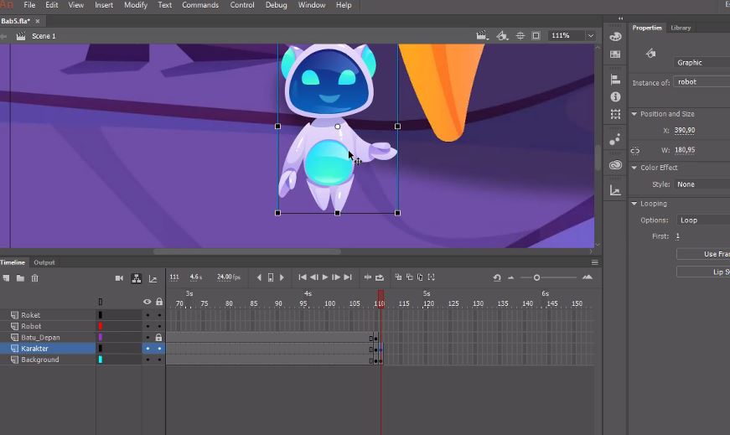Image resolution: width=730 pixels, height=435 pixels.
Task: Switch to the Library tab
Action: (681, 28)
